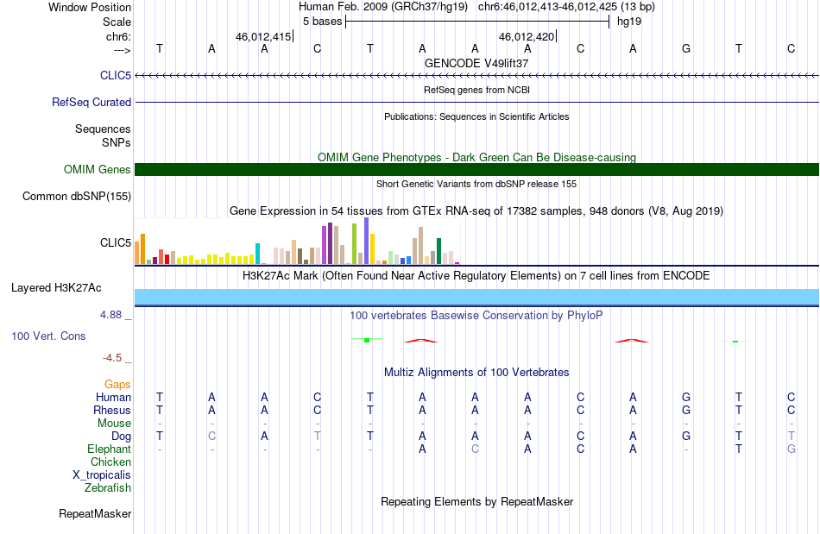Click the leftmost red PhyloP conservation bump
The image size is (820, 534).
[421, 341]
